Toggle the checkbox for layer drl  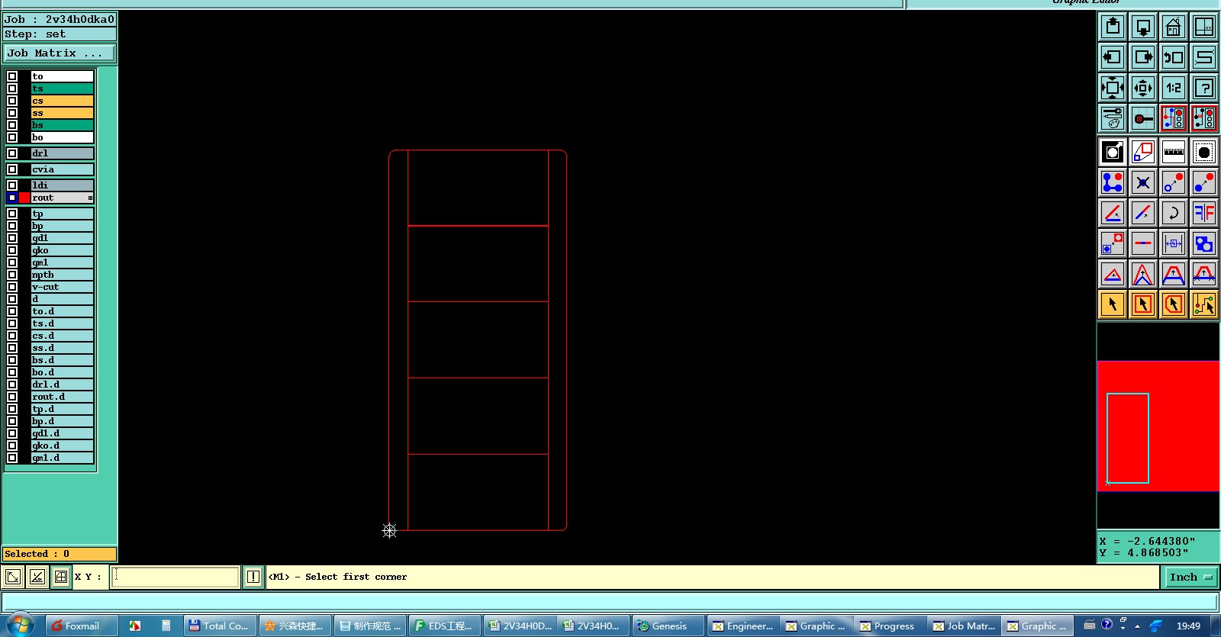click(x=12, y=153)
